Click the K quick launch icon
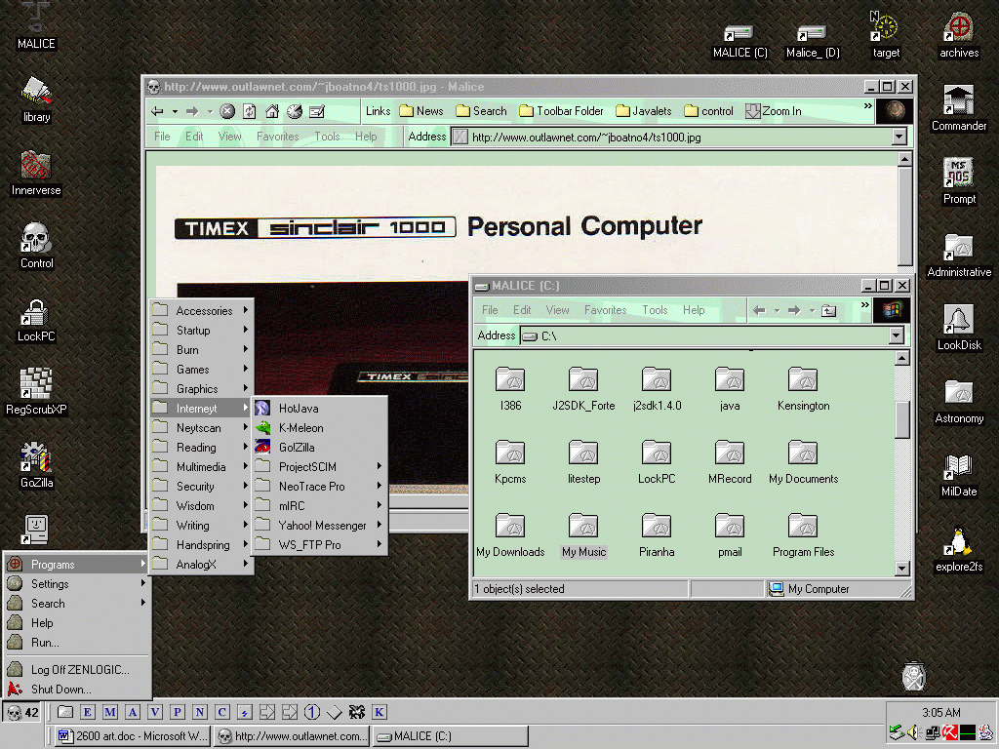The height and width of the screenshot is (749, 999). pyautogui.click(x=380, y=712)
